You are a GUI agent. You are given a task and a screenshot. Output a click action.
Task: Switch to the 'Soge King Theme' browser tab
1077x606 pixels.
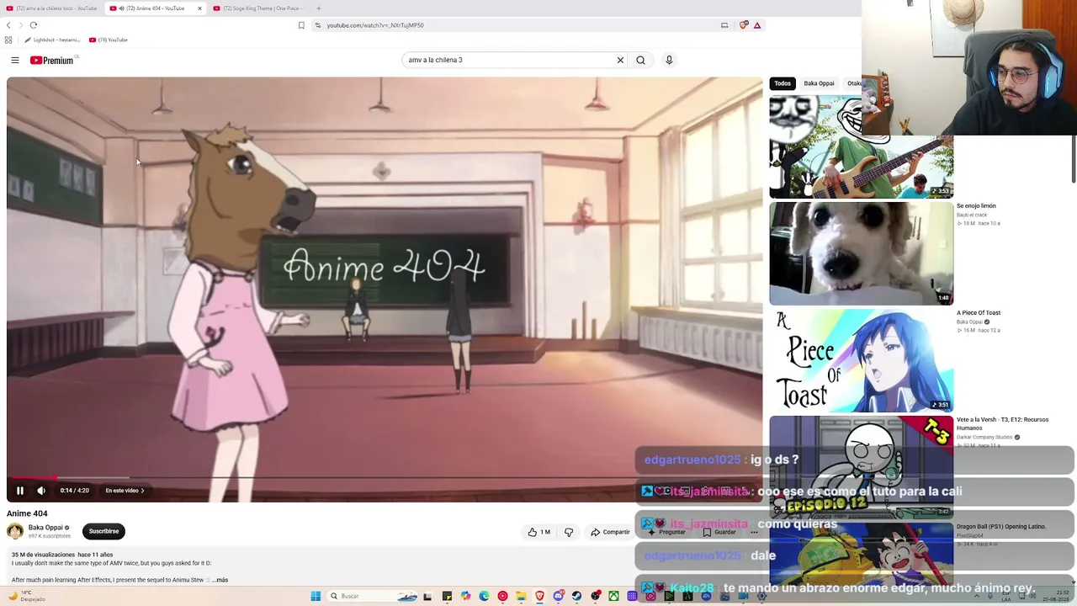[x=258, y=8]
